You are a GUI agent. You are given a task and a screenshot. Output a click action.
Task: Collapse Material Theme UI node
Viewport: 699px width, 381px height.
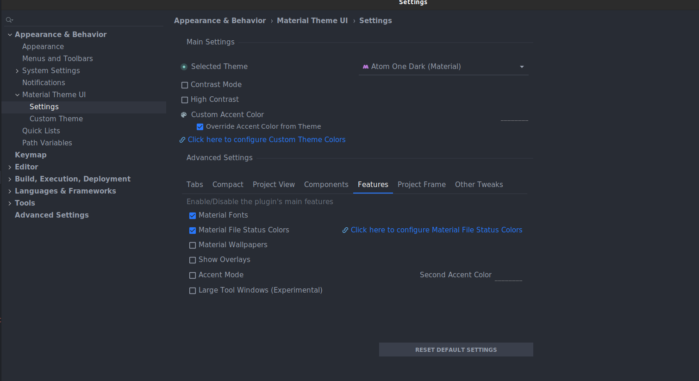[17, 95]
